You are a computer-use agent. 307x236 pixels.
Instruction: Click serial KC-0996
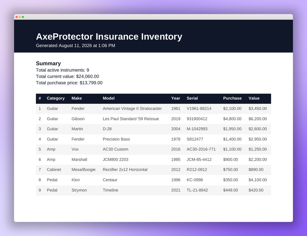195,180
